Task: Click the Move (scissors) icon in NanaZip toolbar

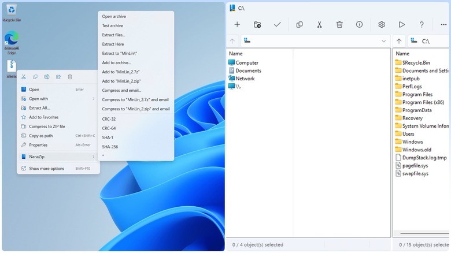Action: pyautogui.click(x=319, y=25)
